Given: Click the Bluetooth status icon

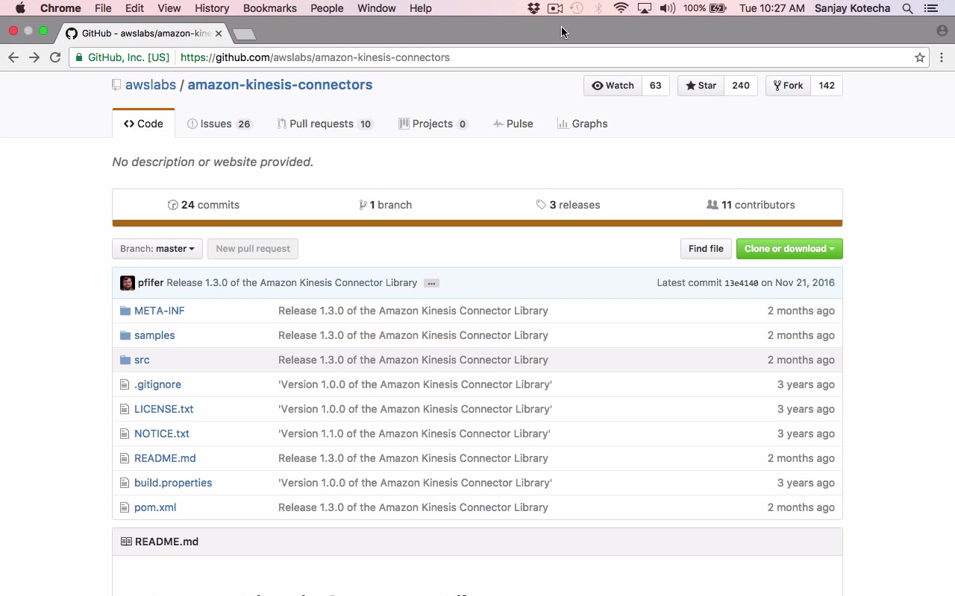Looking at the screenshot, I should [598, 8].
